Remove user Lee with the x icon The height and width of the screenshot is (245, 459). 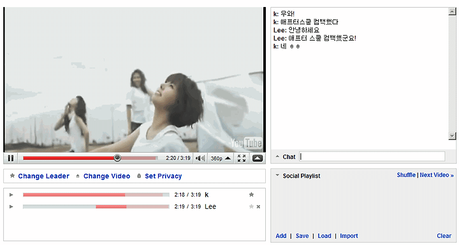[x=258, y=207]
